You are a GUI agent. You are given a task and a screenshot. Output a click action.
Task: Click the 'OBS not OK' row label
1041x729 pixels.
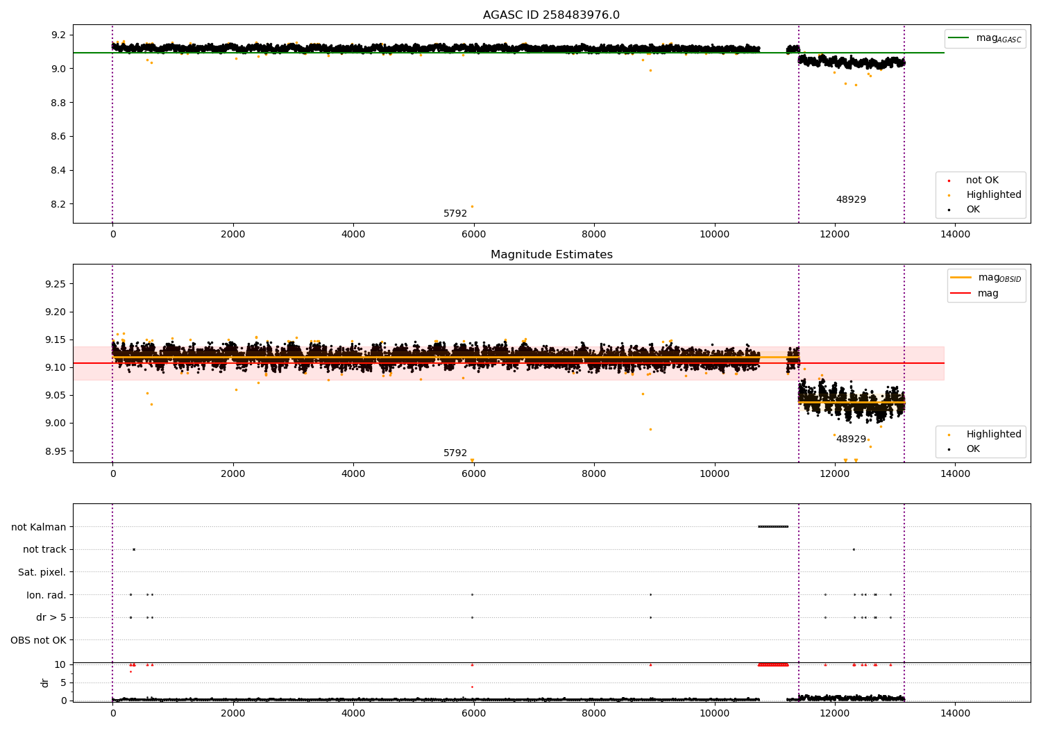click(38, 641)
